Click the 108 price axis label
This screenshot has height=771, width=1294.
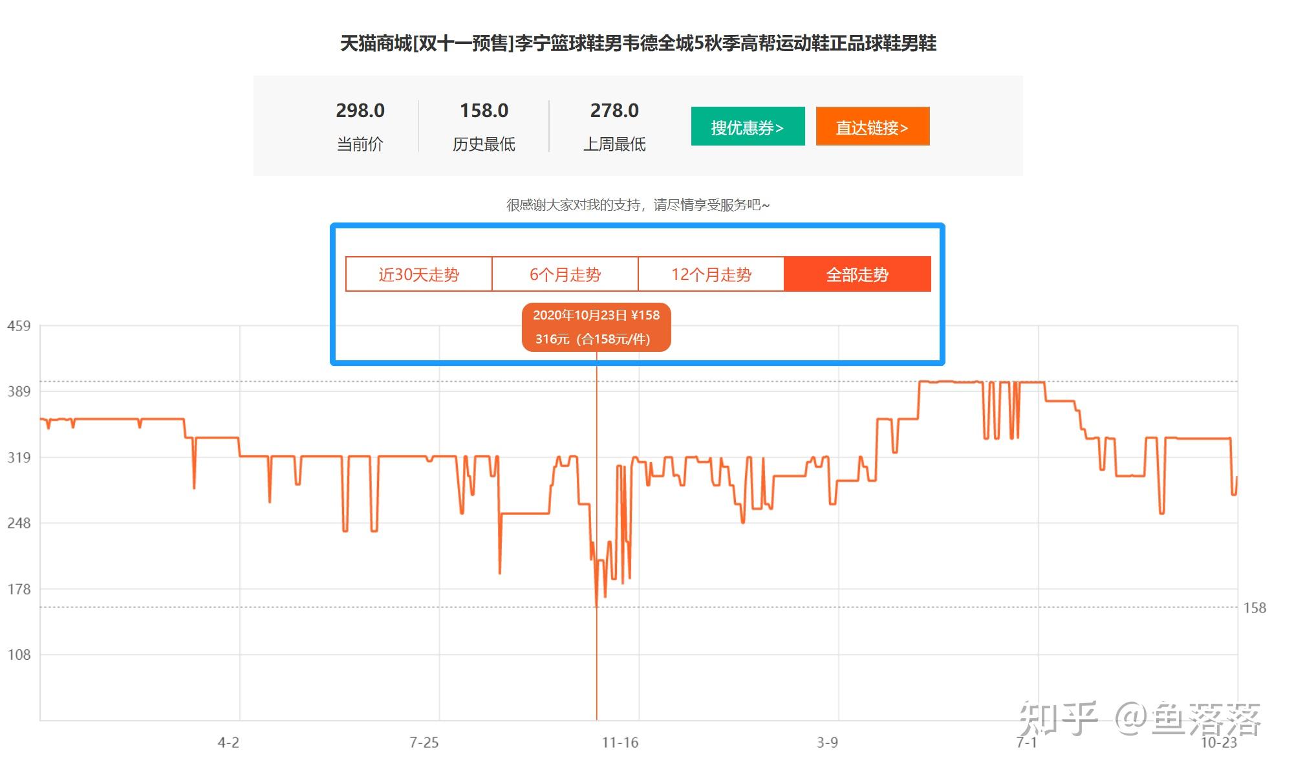[19, 655]
